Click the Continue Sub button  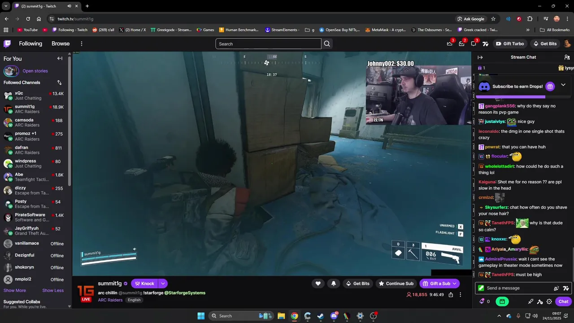396,284
